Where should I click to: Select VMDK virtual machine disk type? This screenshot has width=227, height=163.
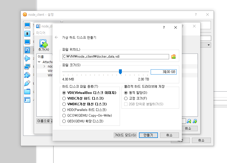coord(85,104)
